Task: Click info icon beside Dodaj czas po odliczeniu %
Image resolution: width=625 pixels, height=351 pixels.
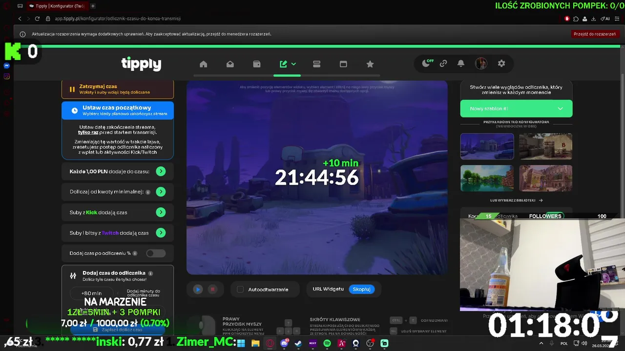Action: point(135,253)
